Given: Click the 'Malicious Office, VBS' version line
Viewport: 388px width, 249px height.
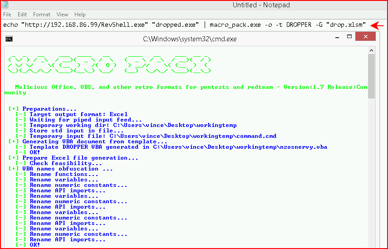Looking at the screenshot, I should pos(186,90).
